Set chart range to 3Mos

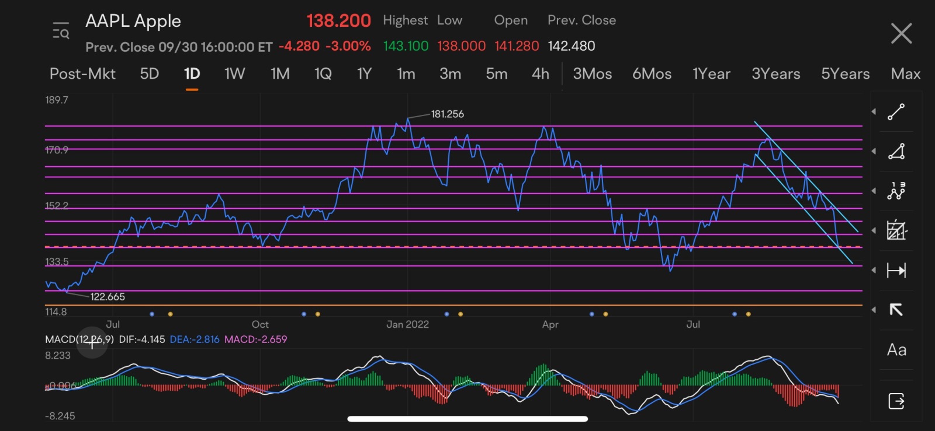tap(592, 74)
